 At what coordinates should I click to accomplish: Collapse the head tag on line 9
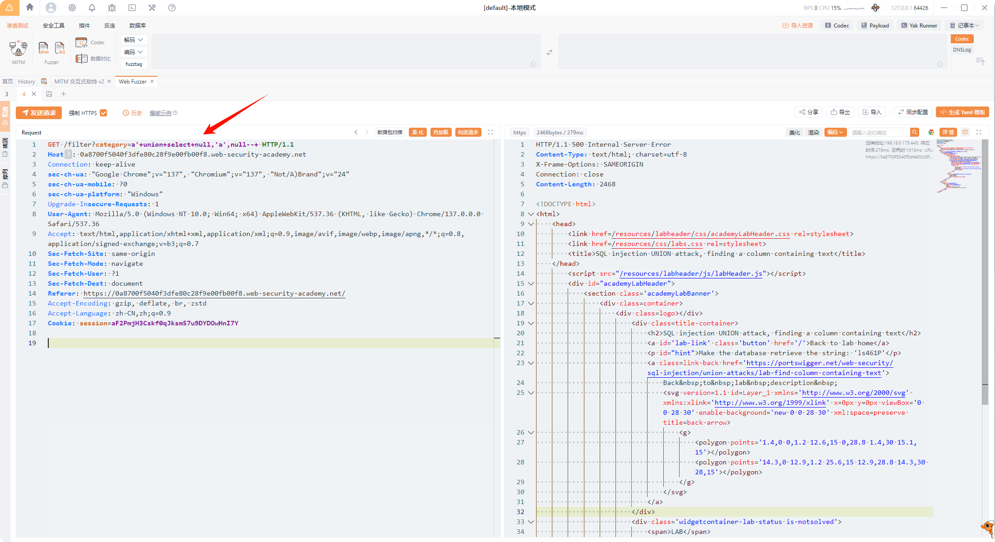[x=531, y=224]
